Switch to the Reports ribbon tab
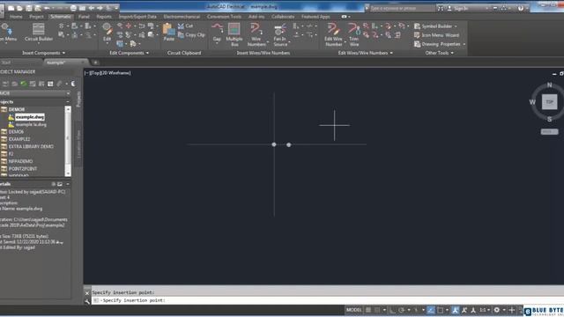This screenshot has width=564, height=317. tap(104, 17)
